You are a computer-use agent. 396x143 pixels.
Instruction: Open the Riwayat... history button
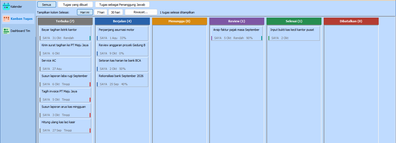141,12
